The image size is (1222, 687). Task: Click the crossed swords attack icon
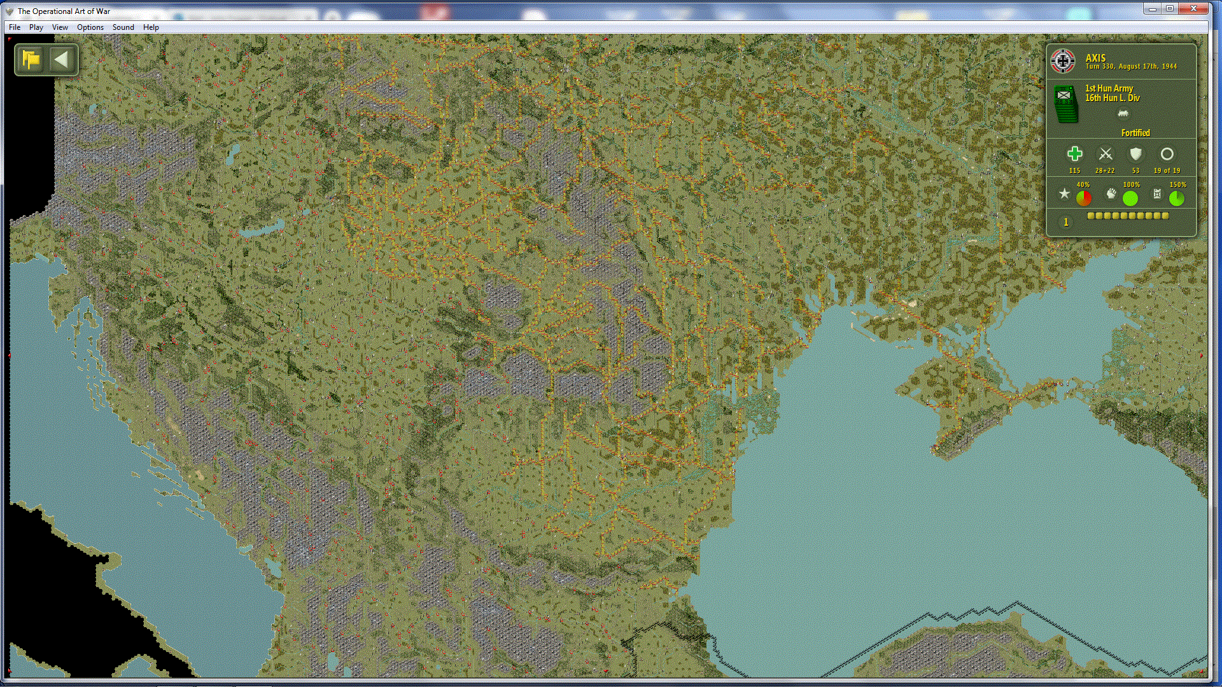pos(1105,154)
